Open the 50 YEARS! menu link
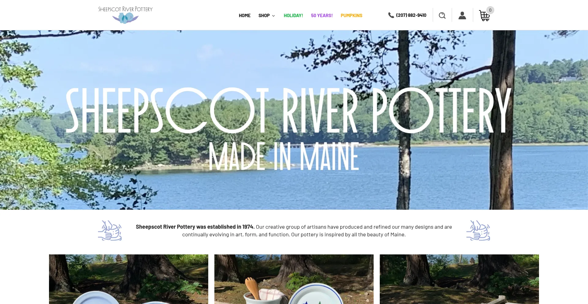This screenshot has width=588, height=304. (x=322, y=15)
